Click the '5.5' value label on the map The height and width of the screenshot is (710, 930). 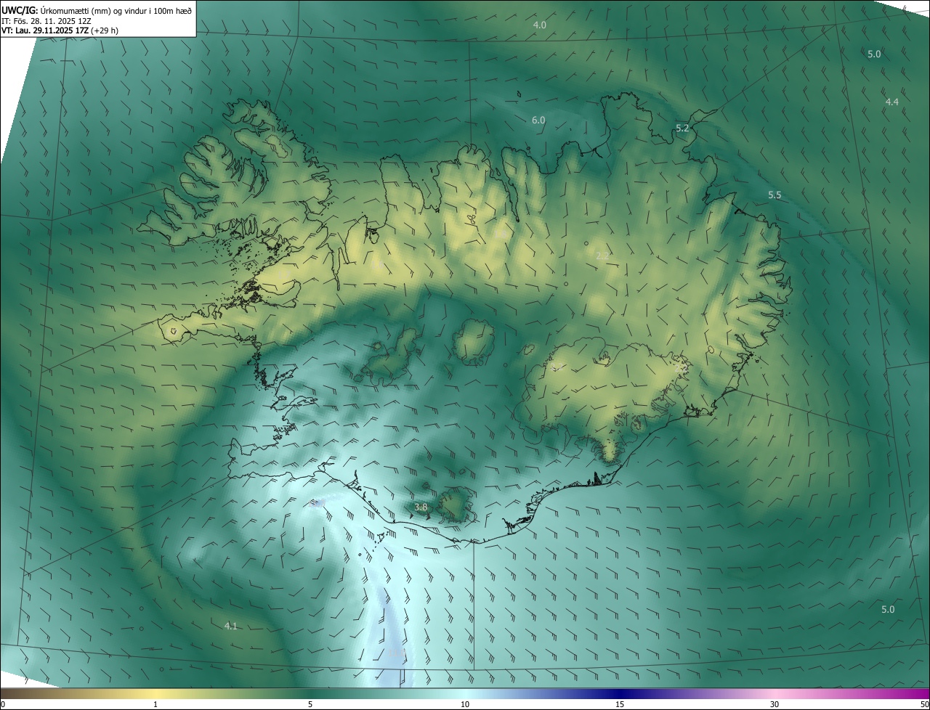point(775,195)
